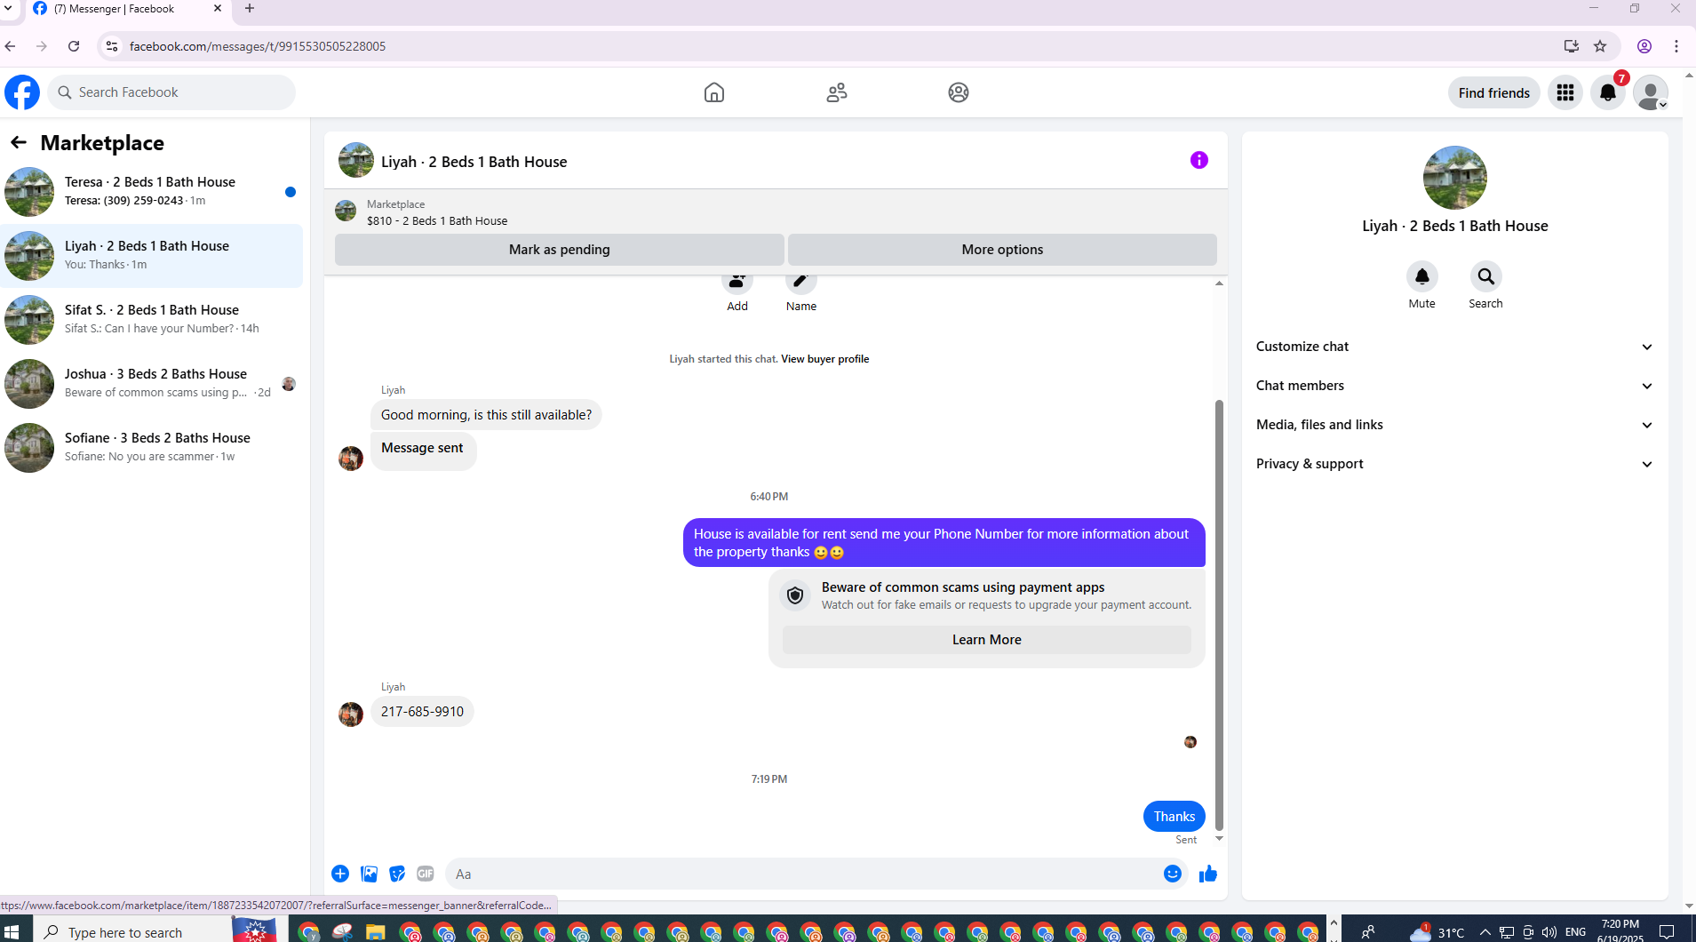Click Liyah's listing thumbnail in right panel

point(1455,178)
